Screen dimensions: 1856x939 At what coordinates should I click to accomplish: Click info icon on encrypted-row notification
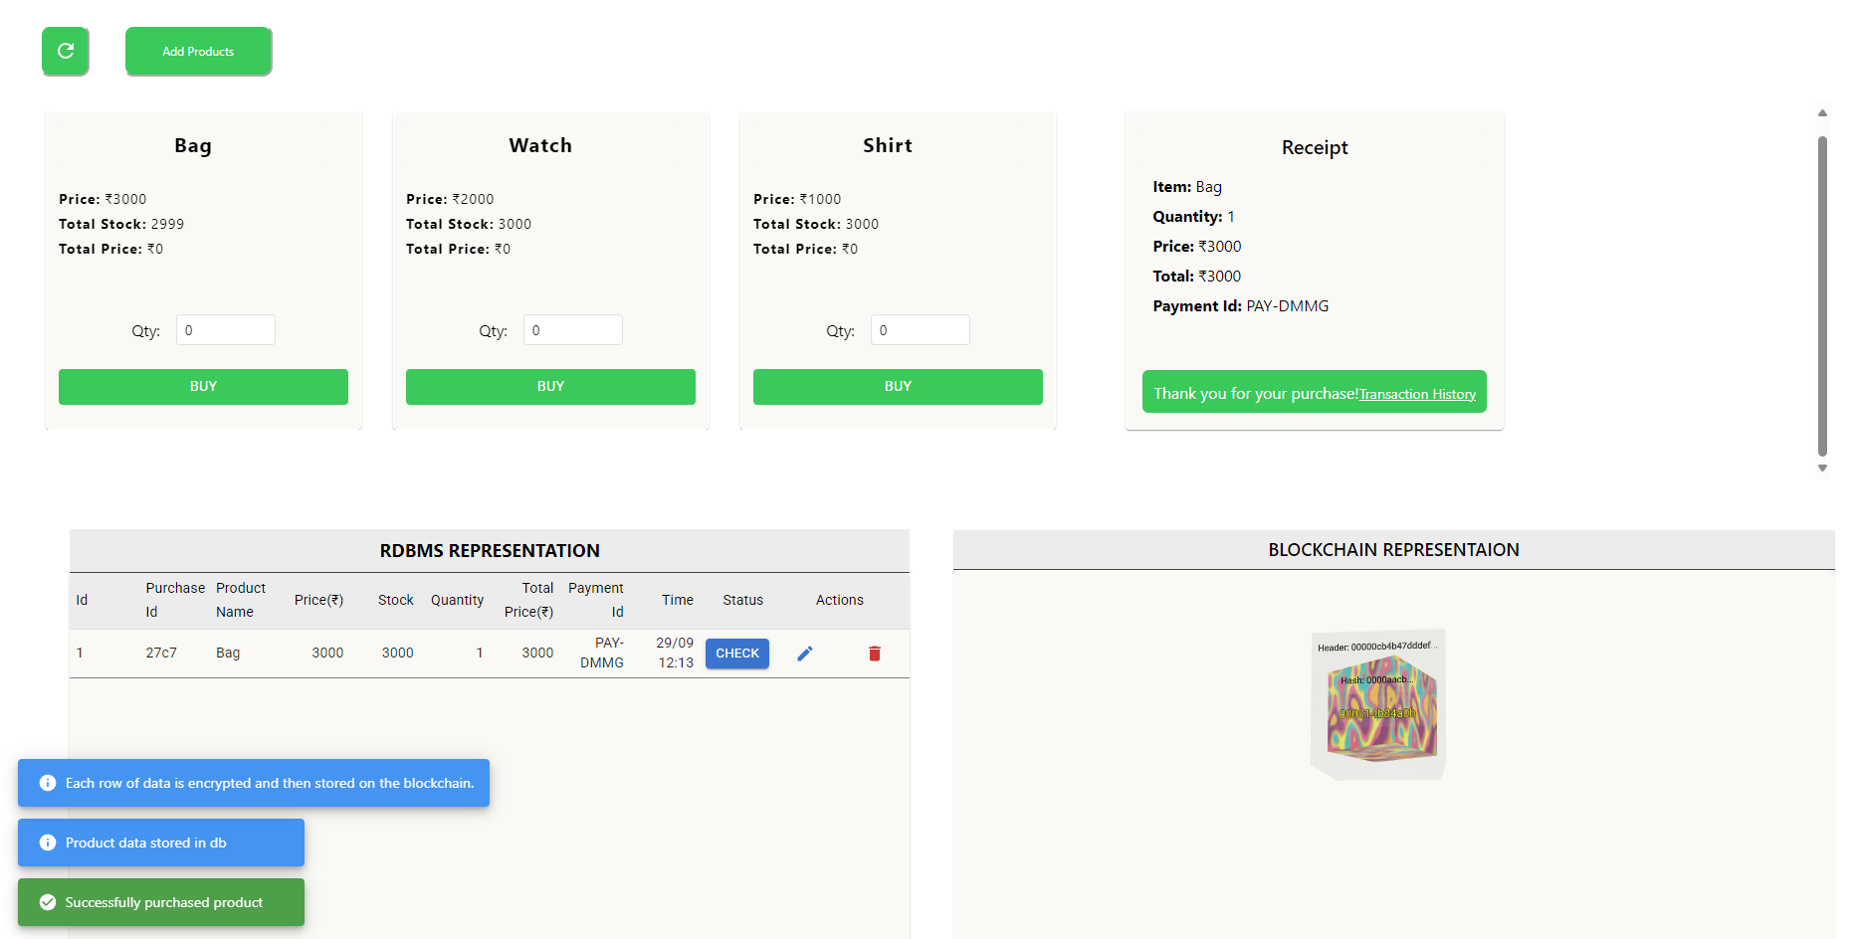[x=48, y=783]
